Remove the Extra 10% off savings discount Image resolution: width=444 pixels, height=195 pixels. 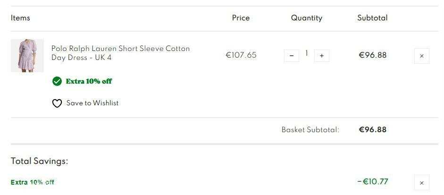(422, 183)
